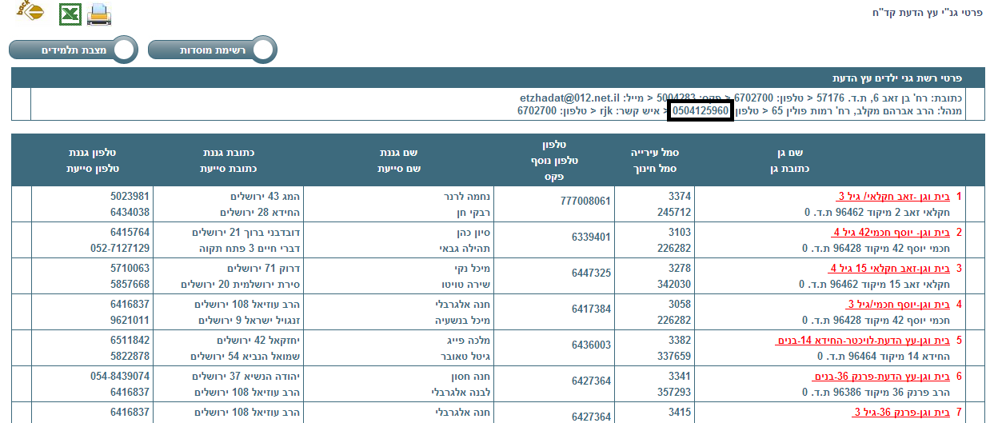Click the back arrow icon
Viewport: 998px width, 423px height.
point(31,12)
